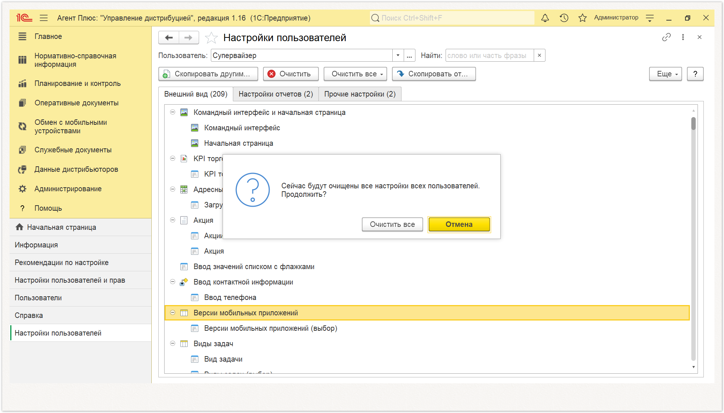Click Скопировать от... button
The image size is (724, 413).
[434, 74]
